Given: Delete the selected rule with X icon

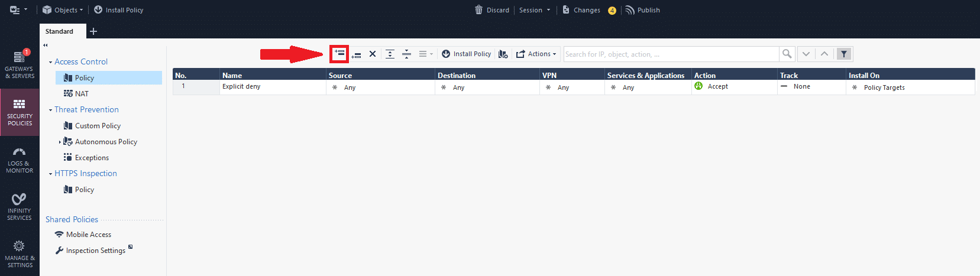Looking at the screenshot, I should click(373, 54).
